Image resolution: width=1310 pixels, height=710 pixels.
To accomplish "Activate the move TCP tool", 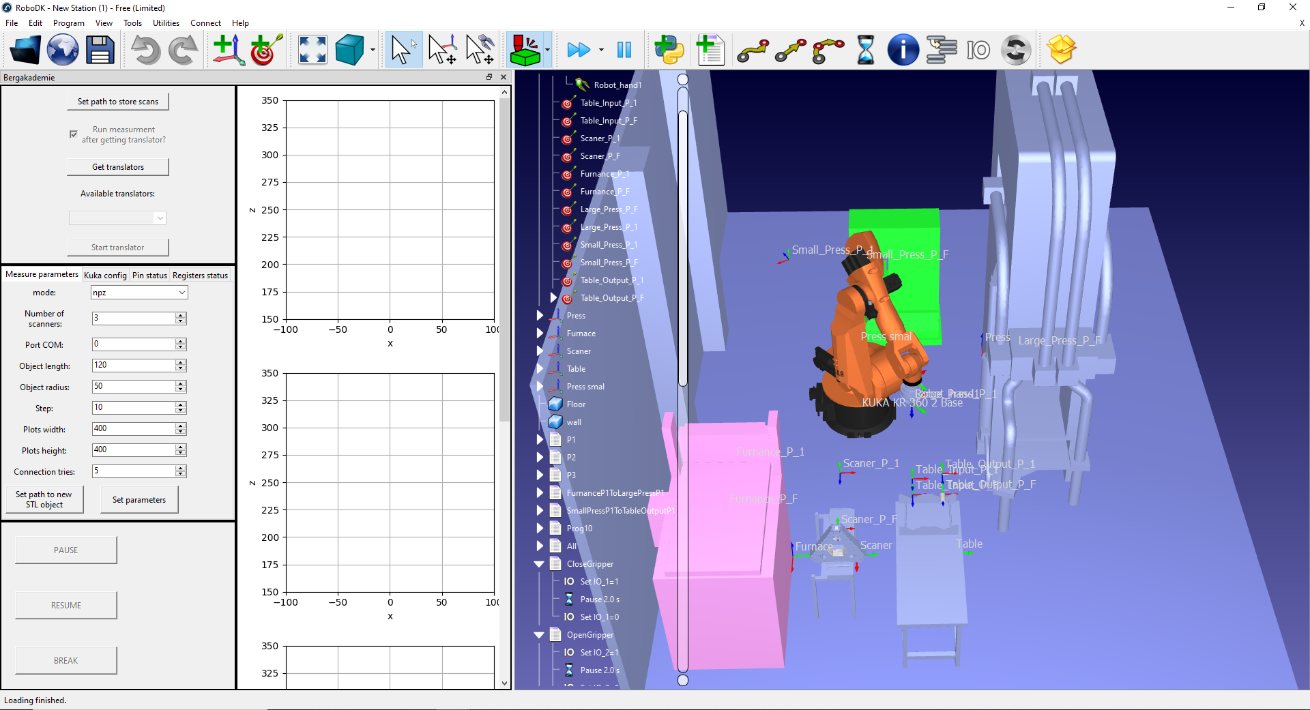I will tap(480, 50).
